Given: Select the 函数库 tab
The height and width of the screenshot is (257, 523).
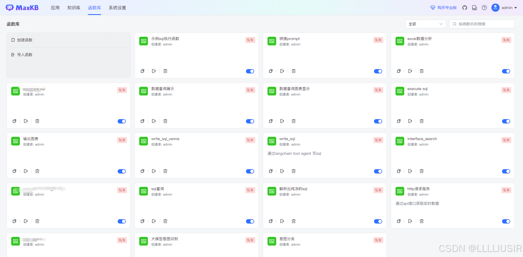Looking at the screenshot, I should [x=95, y=8].
